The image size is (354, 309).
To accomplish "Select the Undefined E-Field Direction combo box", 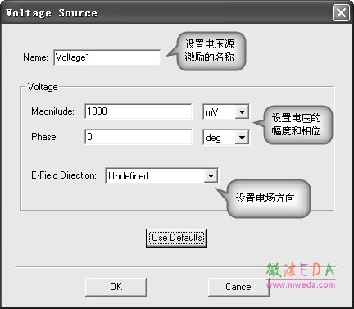I will pyautogui.click(x=161, y=175).
